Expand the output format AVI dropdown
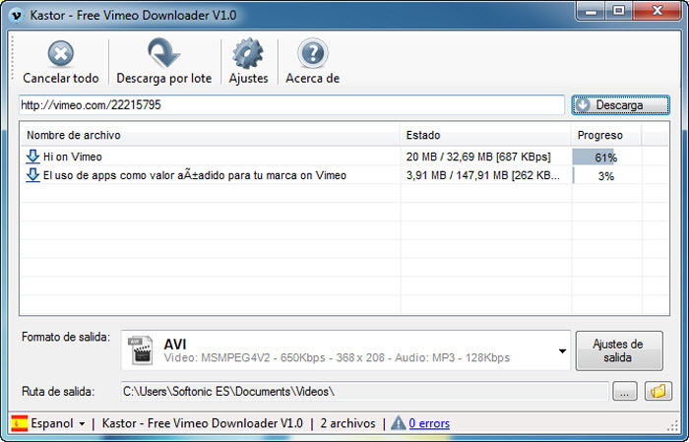 pos(562,351)
